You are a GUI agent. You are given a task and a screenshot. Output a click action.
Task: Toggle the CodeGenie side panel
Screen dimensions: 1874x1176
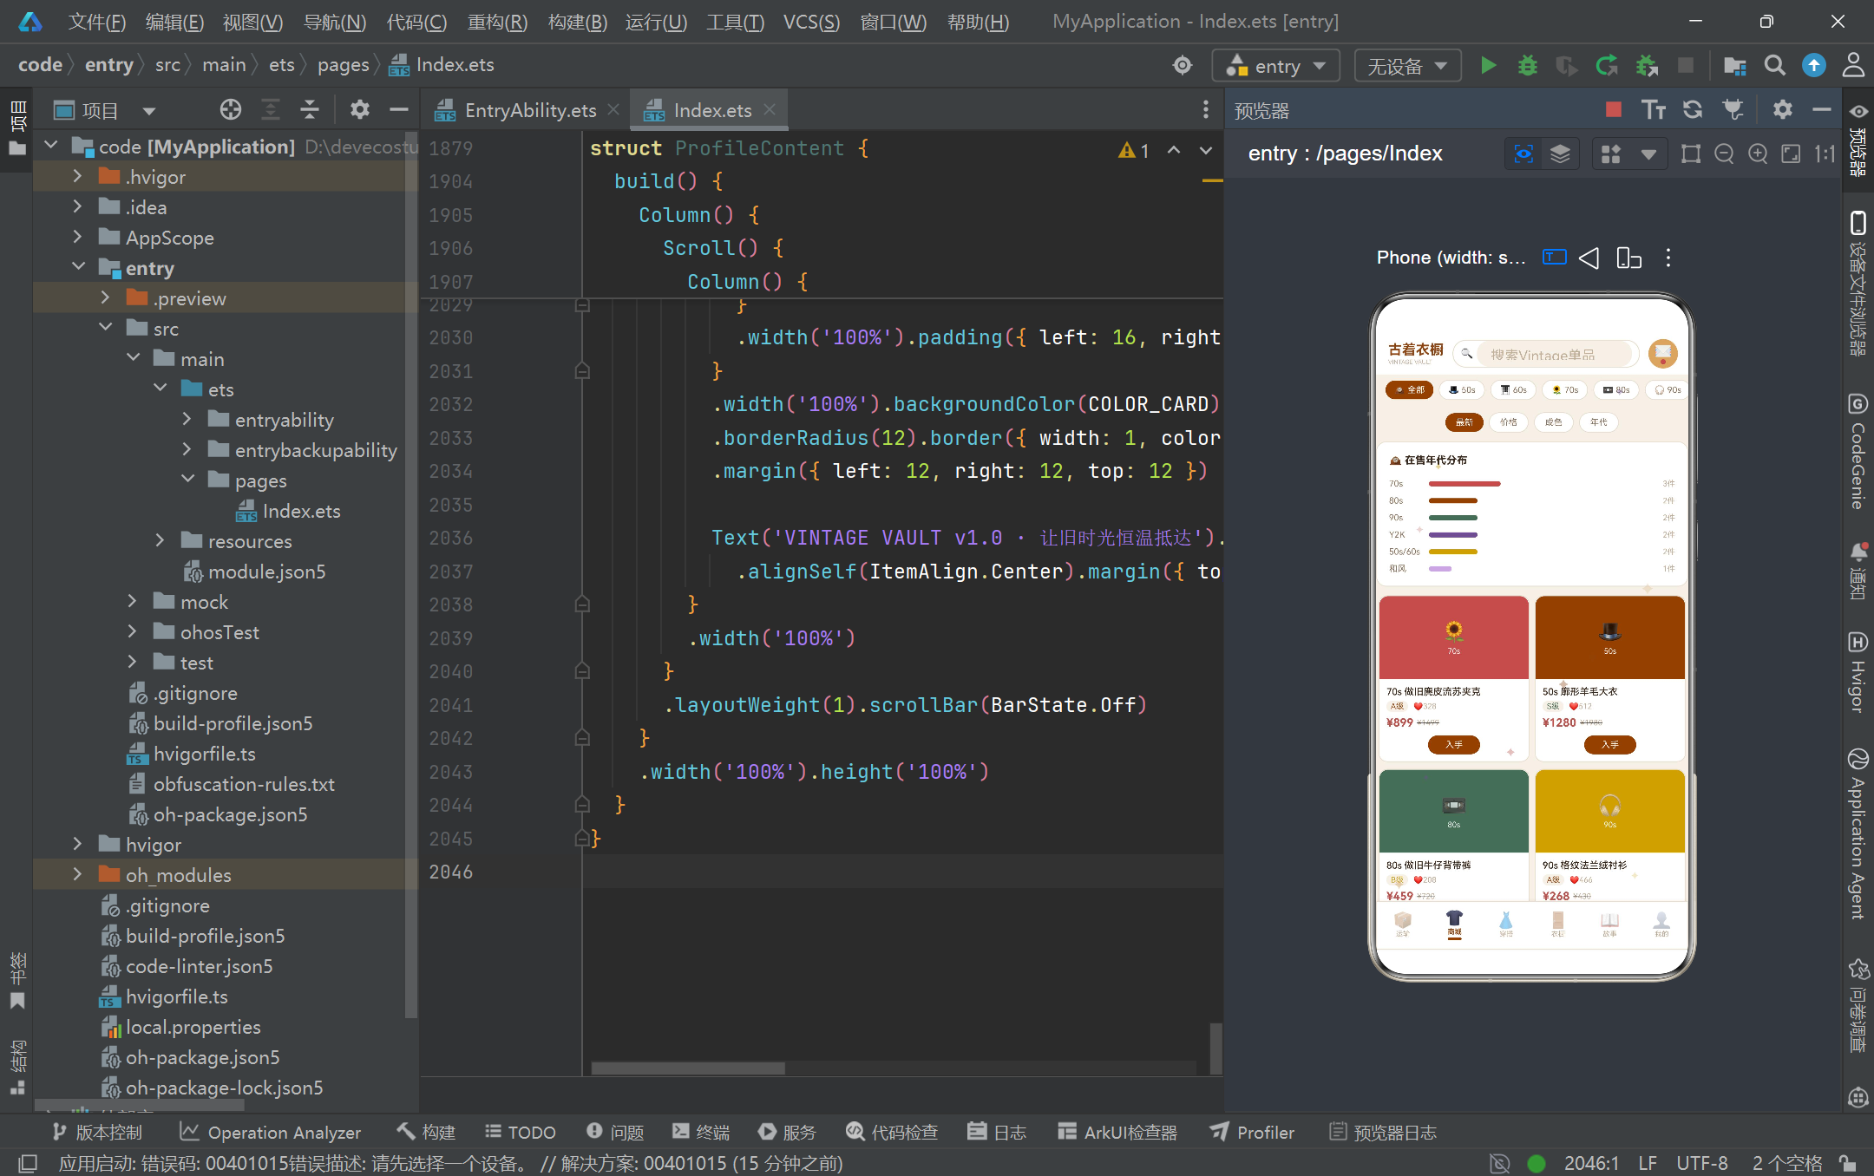click(1858, 451)
